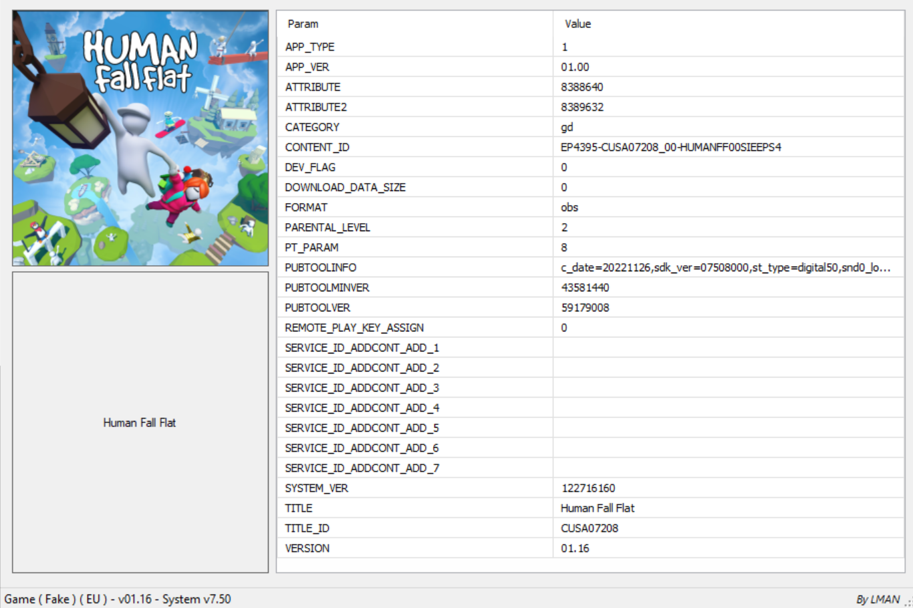Screen dimensions: 913x608
Task: Click the PT_PARAM value 8
Action: (x=564, y=247)
